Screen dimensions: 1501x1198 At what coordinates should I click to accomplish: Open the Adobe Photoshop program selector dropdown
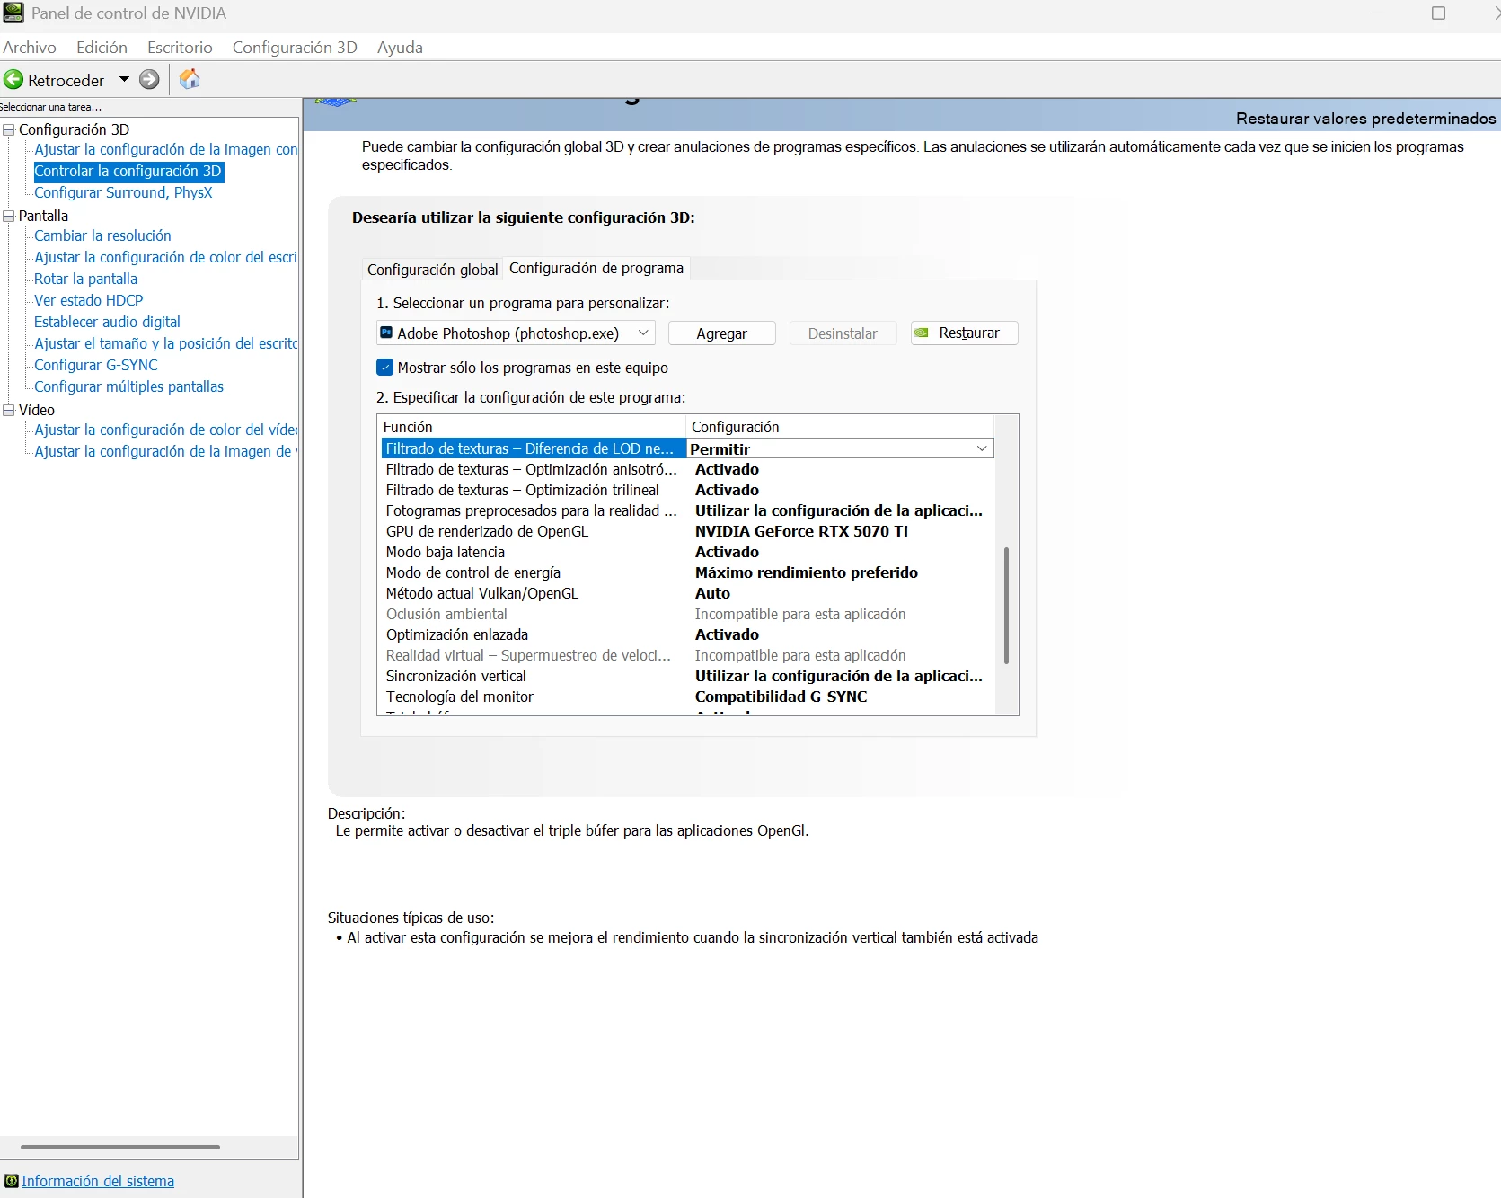tap(516, 333)
